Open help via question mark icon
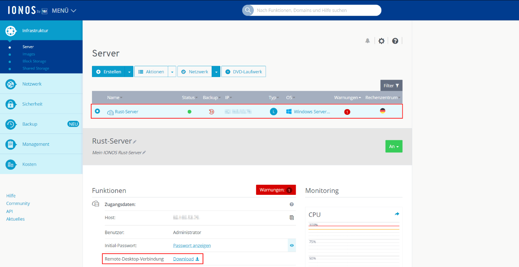The image size is (519, 267). 395,41
